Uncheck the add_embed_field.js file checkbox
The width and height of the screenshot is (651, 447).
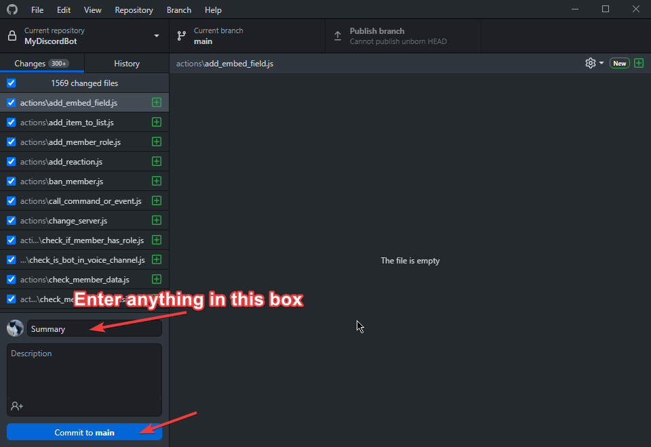click(x=11, y=103)
